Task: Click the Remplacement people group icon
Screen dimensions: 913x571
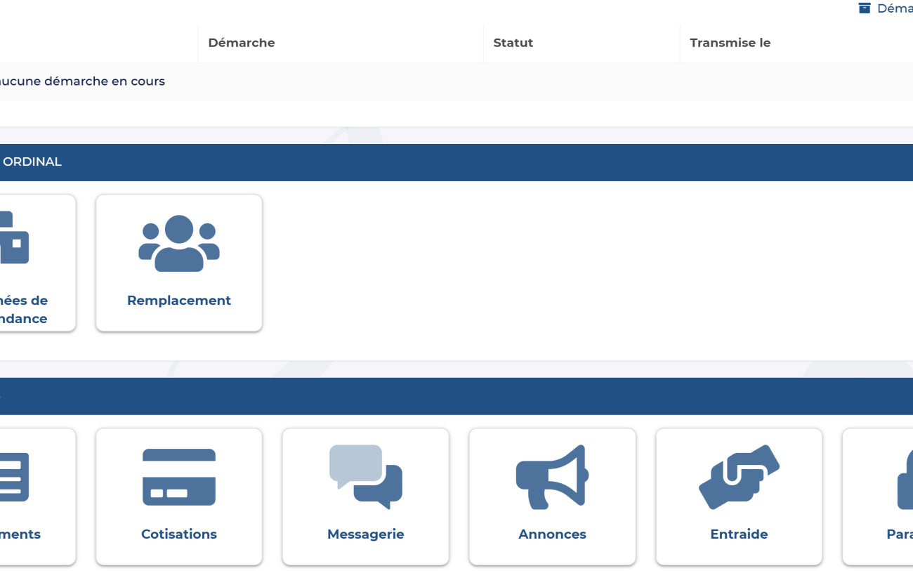Action: coord(179,243)
